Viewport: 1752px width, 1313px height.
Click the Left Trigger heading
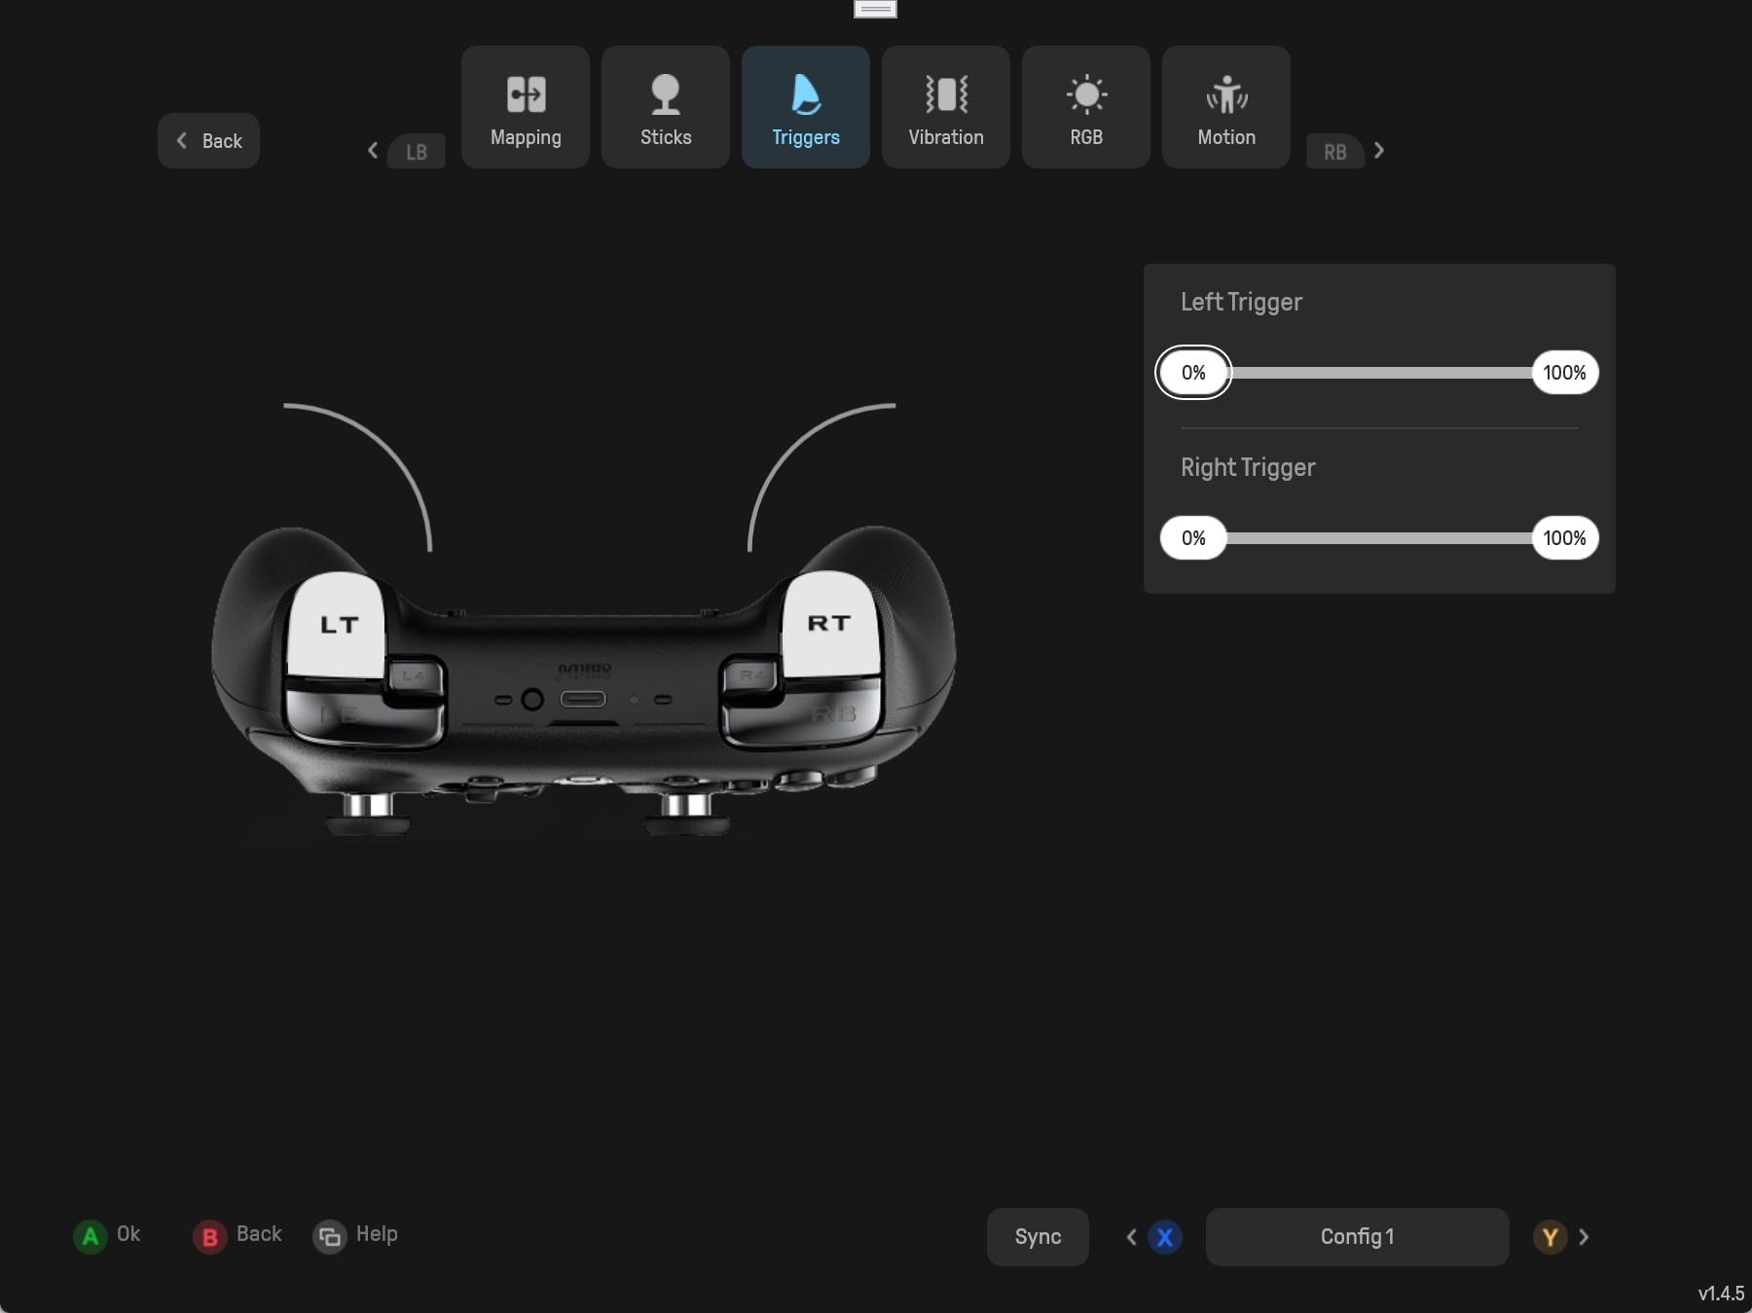click(x=1241, y=302)
